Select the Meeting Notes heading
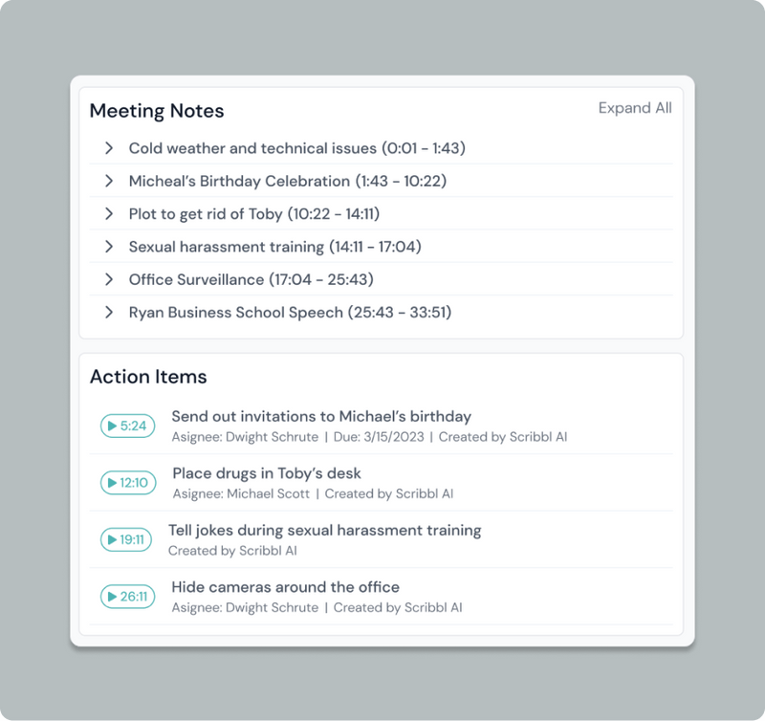Screen dimensions: 765x721 point(157,111)
